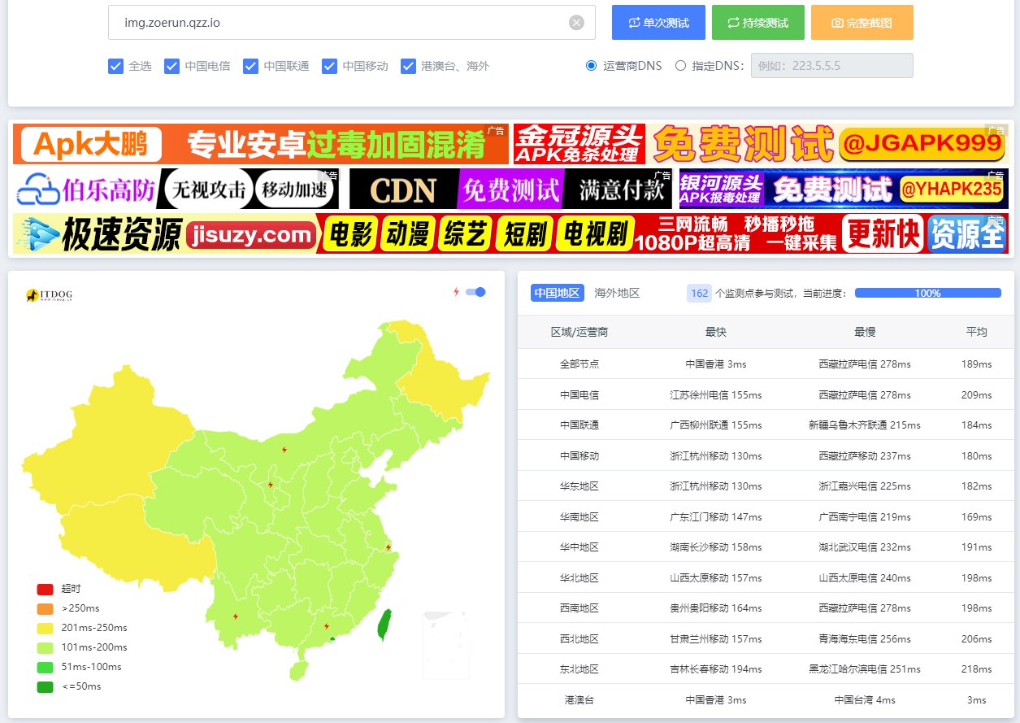This screenshot has width=1020, height=723.
Task: Select the 运营商DNS radio option
Action: pyautogui.click(x=592, y=66)
